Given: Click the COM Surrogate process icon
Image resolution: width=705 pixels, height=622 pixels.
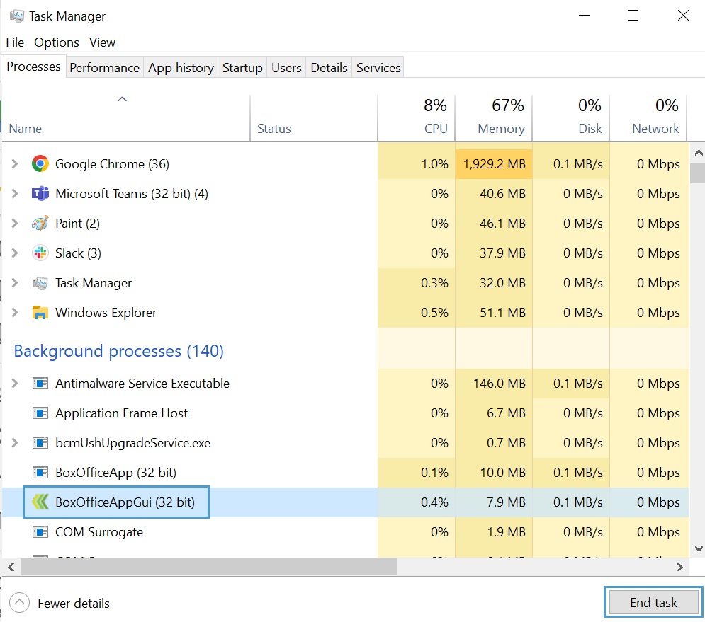Looking at the screenshot, I should click(x=40, y=532).
